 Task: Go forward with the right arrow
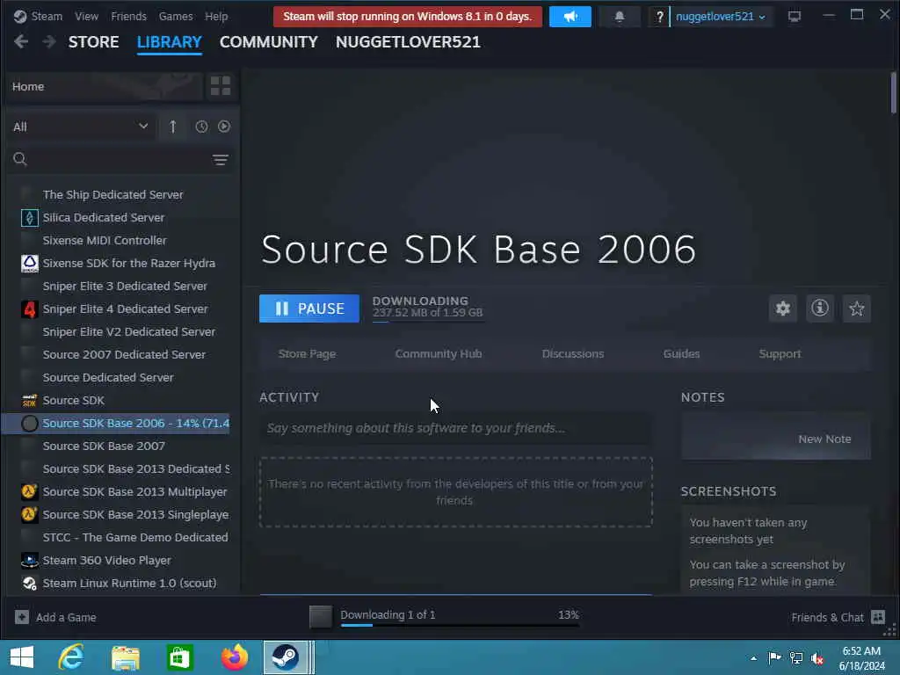click(49, 41)
